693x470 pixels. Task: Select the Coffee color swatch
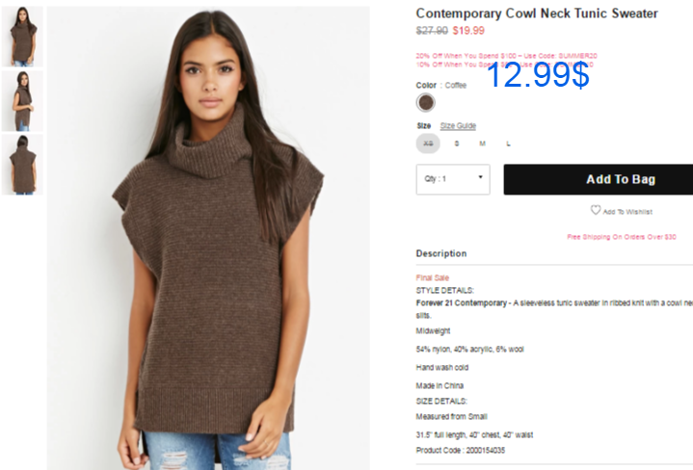(426, 102)
